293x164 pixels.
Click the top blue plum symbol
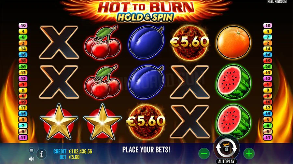point(146,42)
